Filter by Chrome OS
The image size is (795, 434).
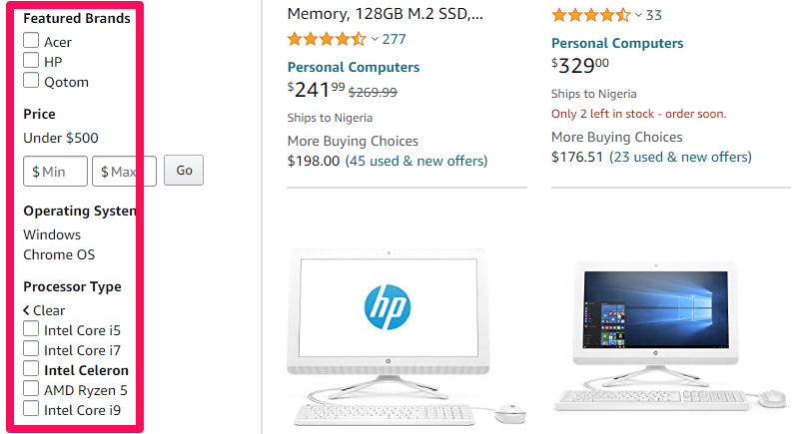coord(59,254)
